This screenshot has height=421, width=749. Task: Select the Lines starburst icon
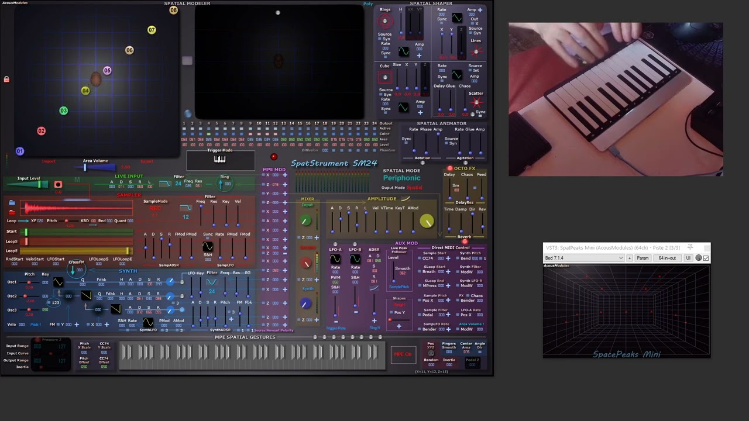click(x=476, y=51)
